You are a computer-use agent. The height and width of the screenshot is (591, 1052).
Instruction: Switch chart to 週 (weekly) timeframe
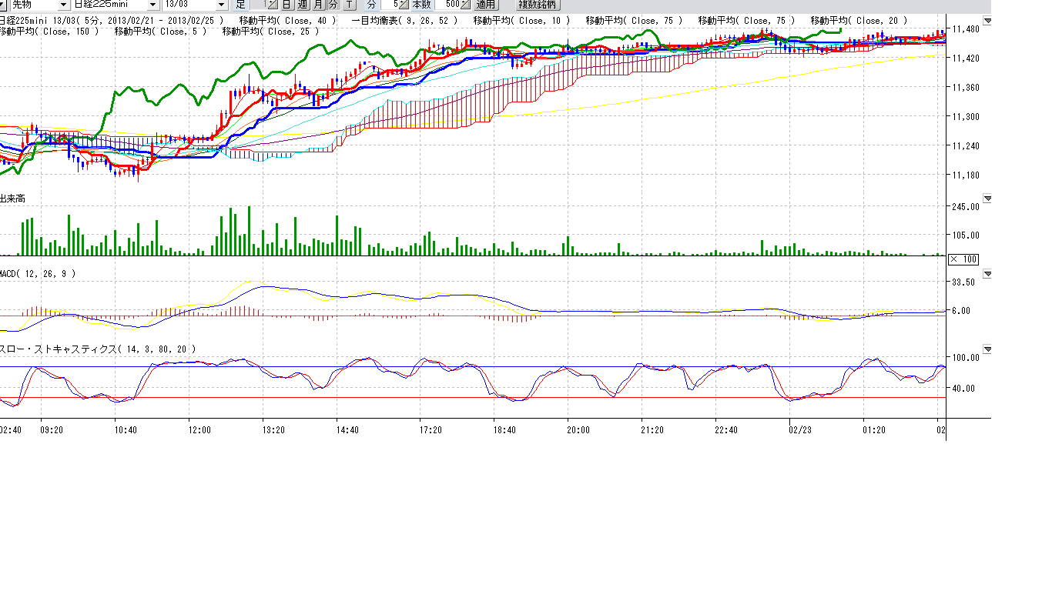303,5
